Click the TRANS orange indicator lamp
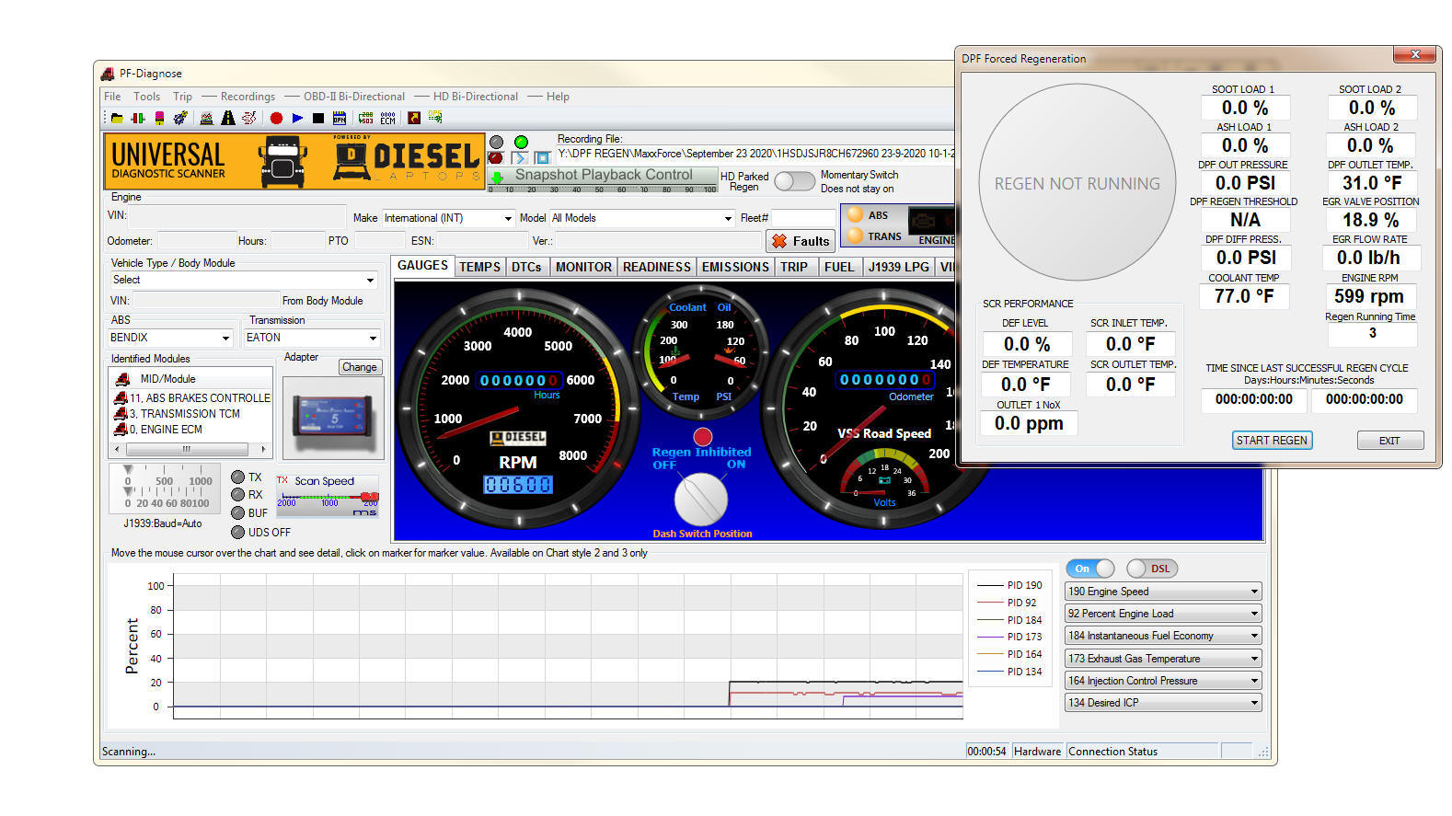 tap(855, 236)
